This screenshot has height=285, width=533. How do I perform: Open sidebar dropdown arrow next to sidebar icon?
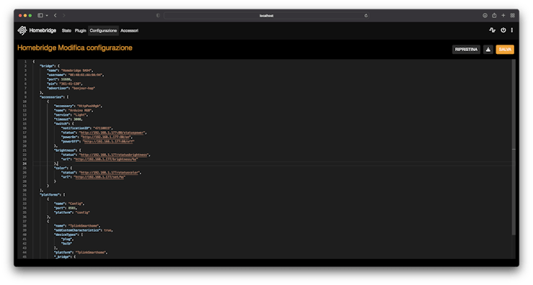47,15
